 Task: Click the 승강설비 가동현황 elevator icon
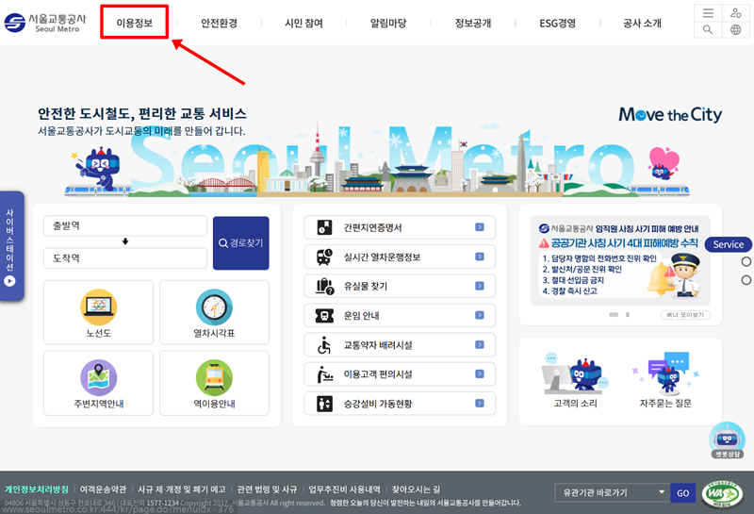[x=324, y=404]
